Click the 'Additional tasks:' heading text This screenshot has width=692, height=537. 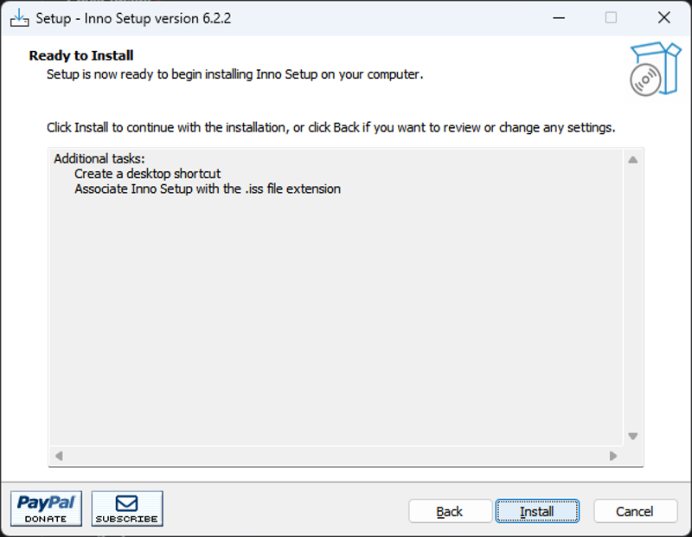99,159
